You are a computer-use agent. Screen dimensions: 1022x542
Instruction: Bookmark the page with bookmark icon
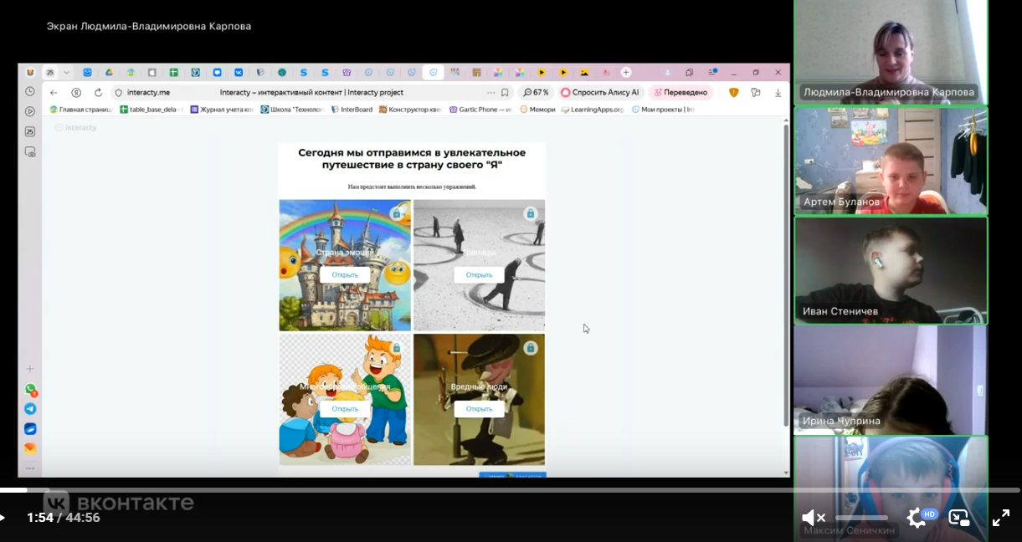coord(505,93)
